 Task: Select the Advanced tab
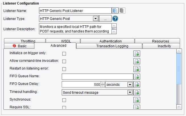coord(55,46)
